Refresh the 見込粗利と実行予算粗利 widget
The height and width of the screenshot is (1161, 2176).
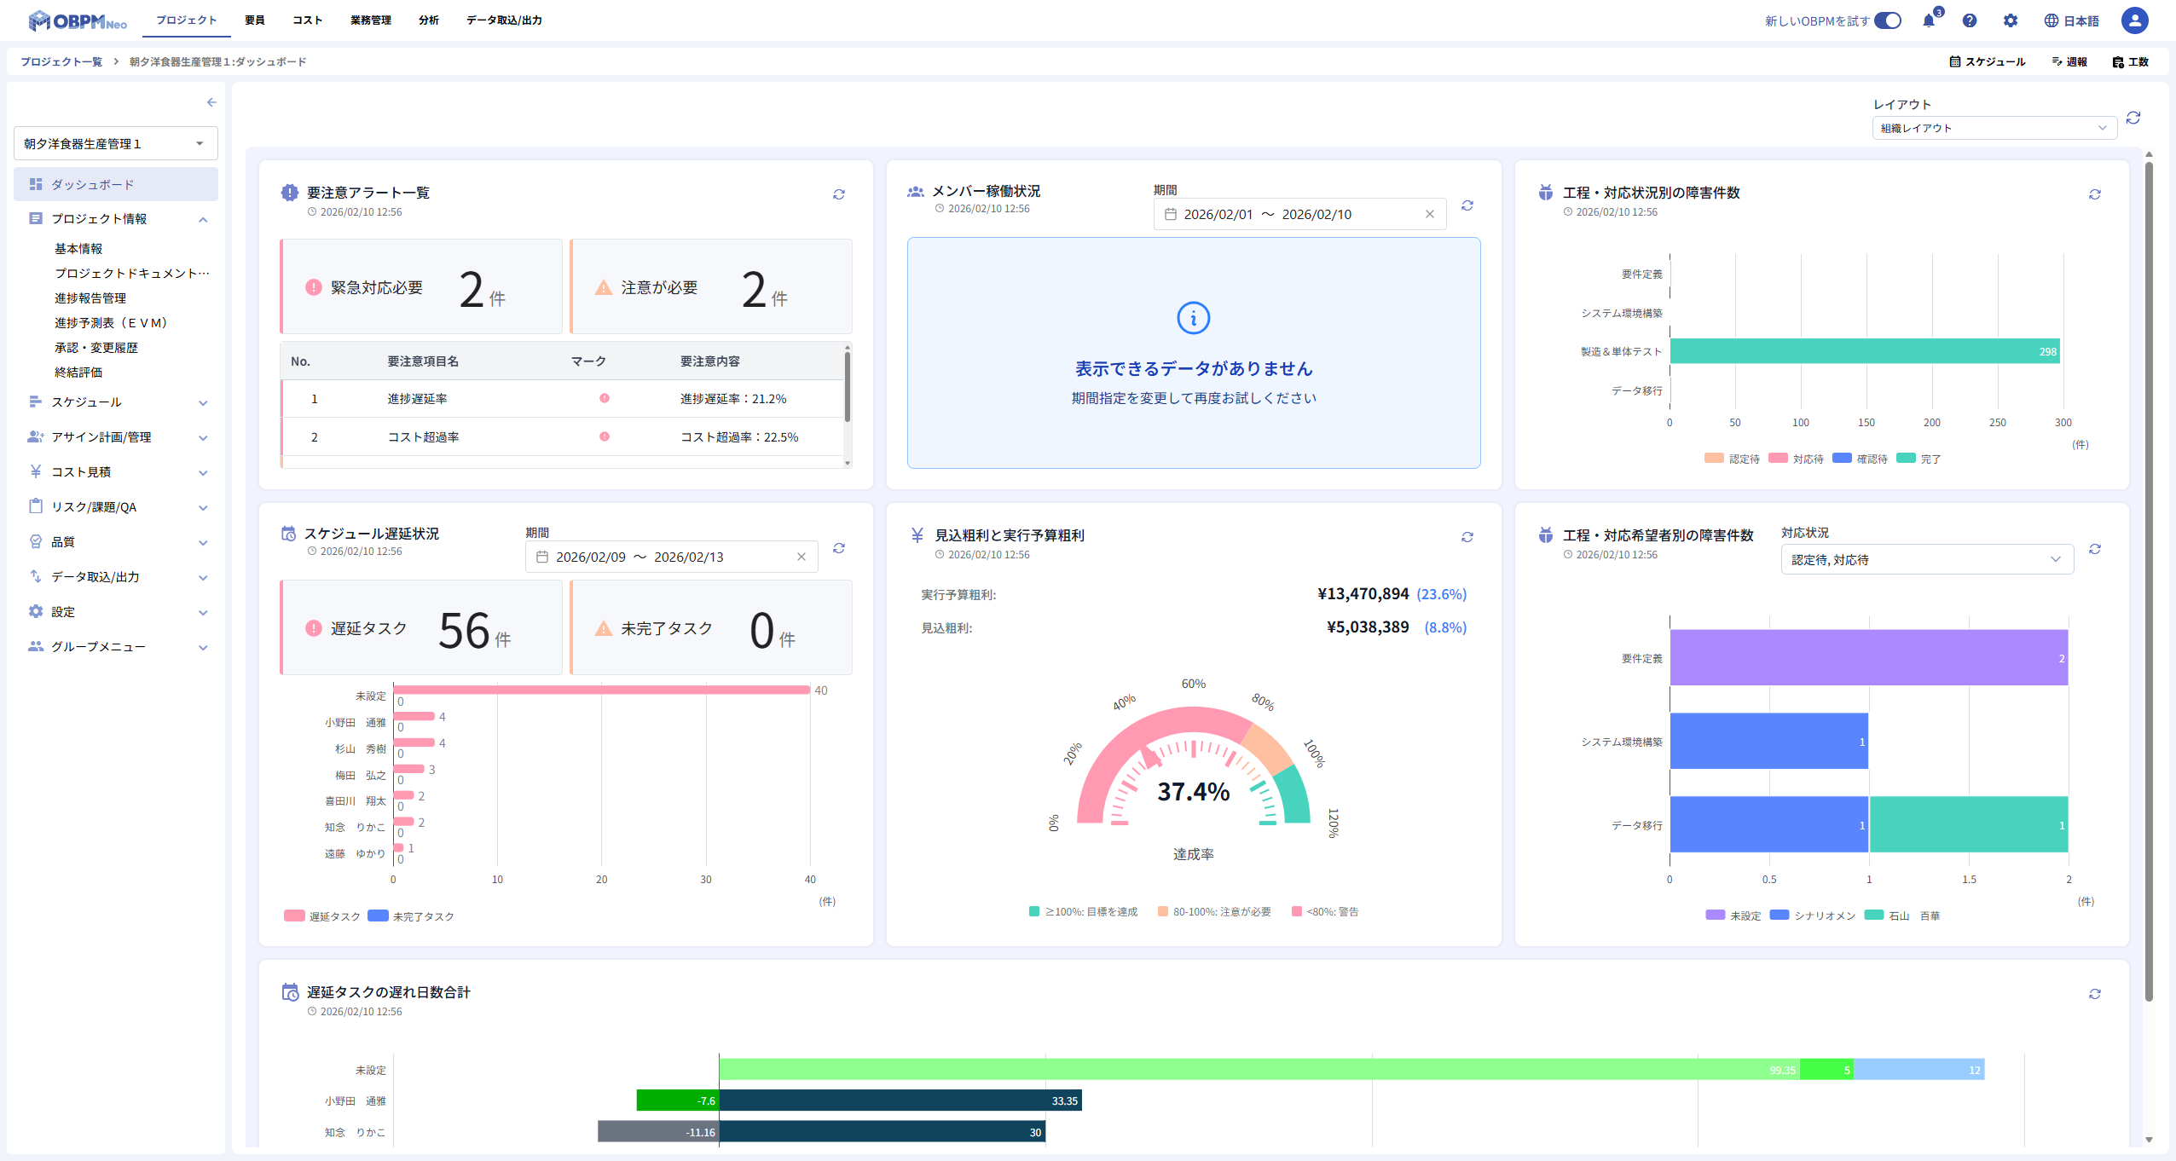1467,537
